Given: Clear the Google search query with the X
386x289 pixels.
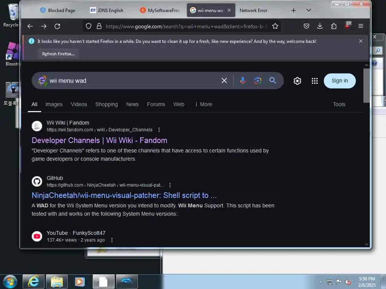Looking at the screenshot, I should click(x=224, y=81).
